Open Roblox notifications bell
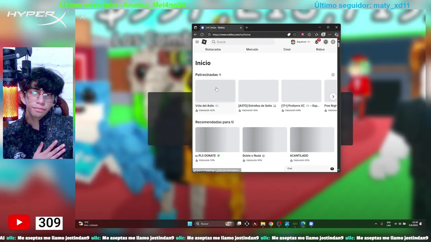 317,42
